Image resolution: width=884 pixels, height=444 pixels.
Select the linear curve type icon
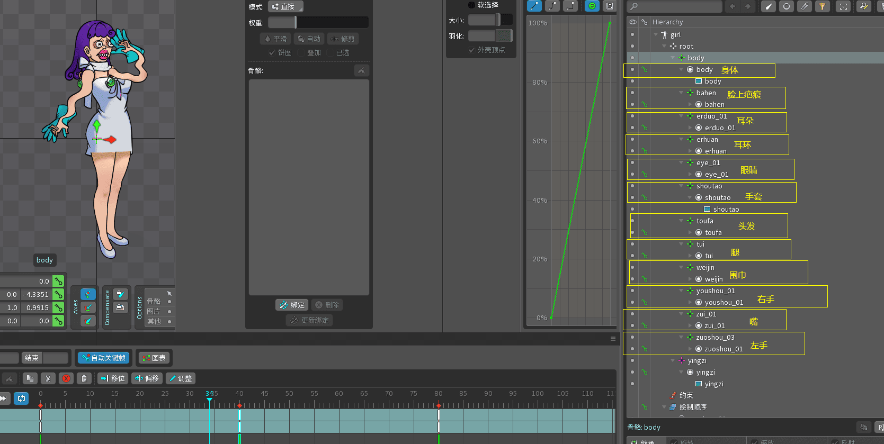535,6
